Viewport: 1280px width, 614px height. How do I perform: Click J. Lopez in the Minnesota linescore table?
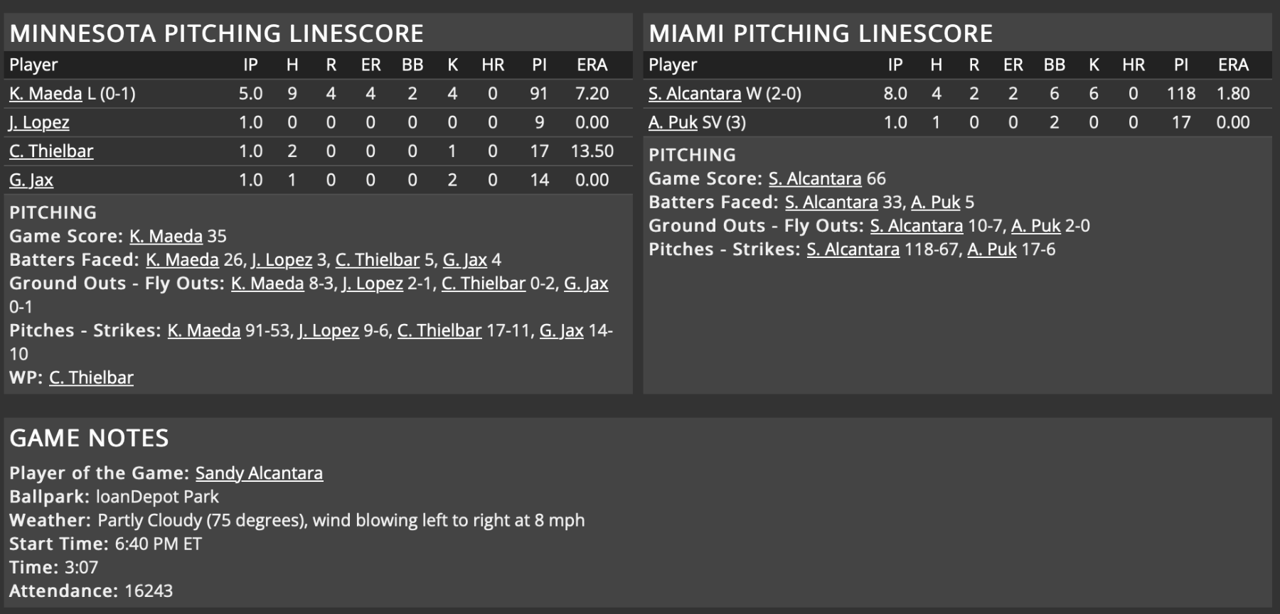pyautogui.click(x=39, y=122)
